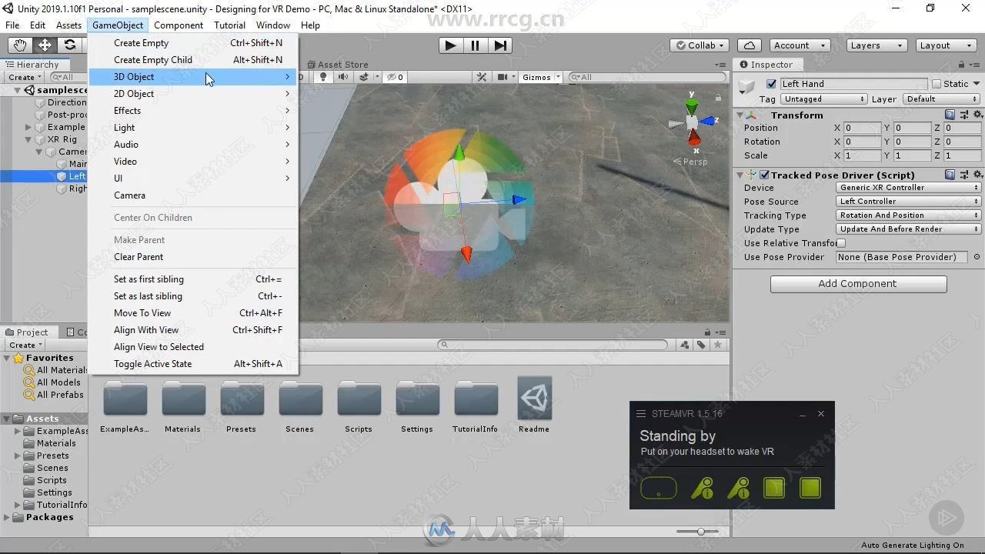Image resolution: width=985 pixels, height=554 pixels.
Task: Search project by type icon
Action: point(684,345)
